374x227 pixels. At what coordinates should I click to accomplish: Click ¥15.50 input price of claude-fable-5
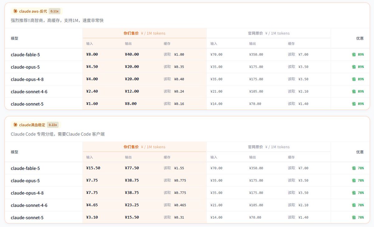pyautogui.click(x=93, y=168)
